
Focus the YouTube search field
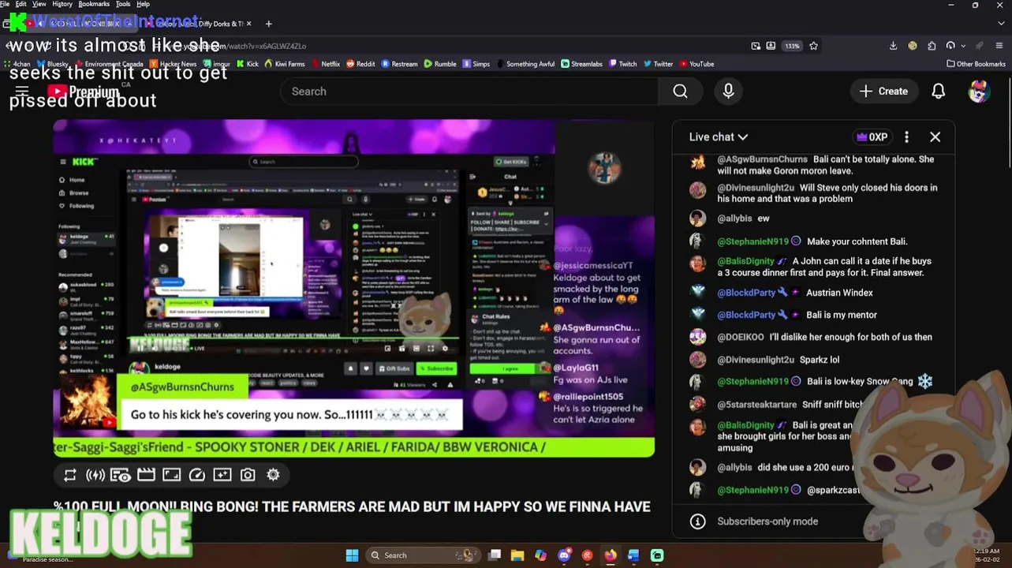pos(469,92)
